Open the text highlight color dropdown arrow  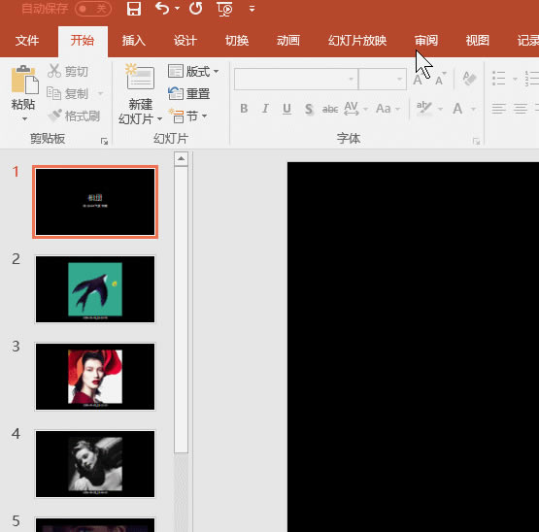[440, 110]
